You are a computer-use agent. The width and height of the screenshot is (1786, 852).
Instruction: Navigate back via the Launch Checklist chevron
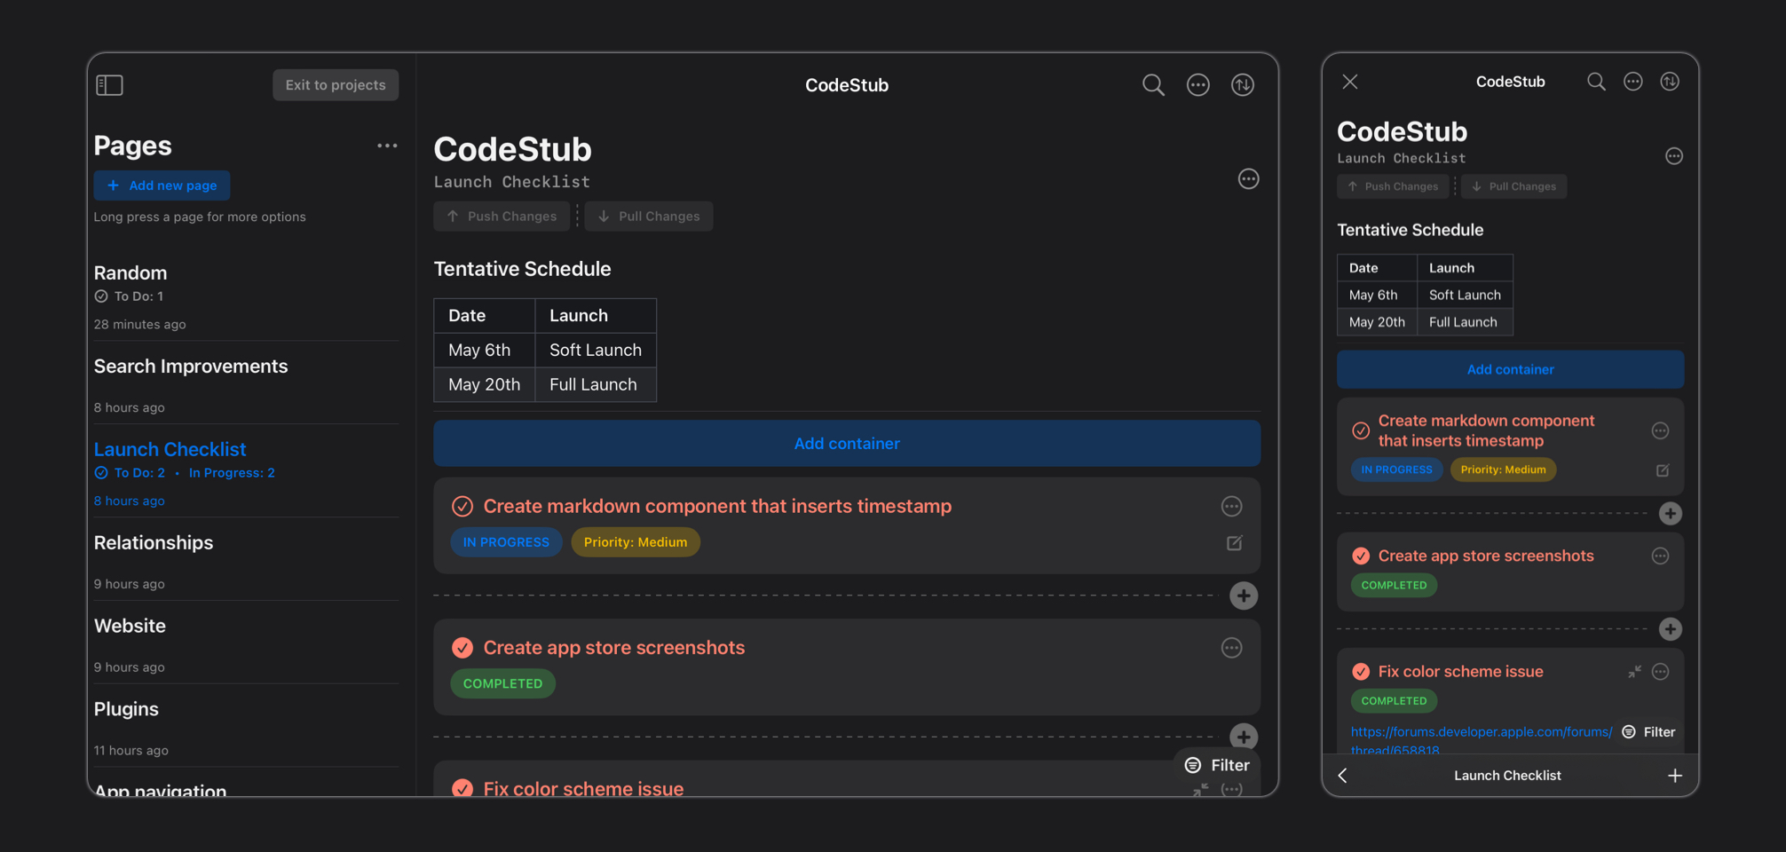[1342, 775]
